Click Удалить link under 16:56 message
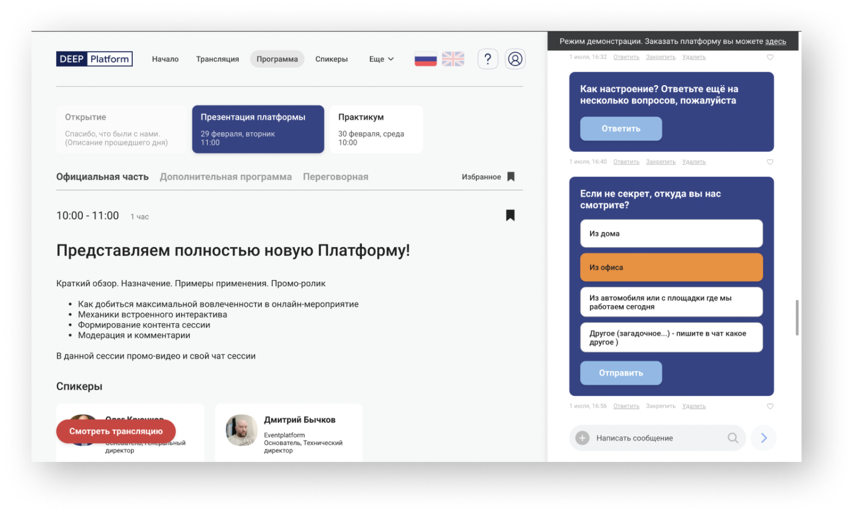Viewport: 854px width, 514px height. pyautogui.click(x=694, y=406)
